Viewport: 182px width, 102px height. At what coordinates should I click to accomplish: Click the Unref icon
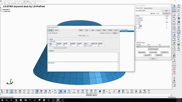click(55, 91)
